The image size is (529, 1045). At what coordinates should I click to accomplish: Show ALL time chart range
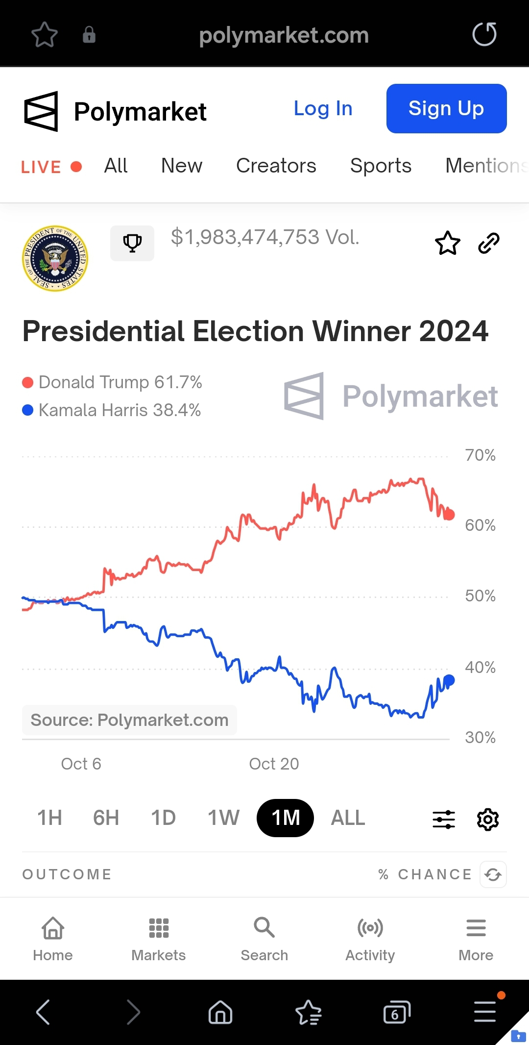pos(348,818)
